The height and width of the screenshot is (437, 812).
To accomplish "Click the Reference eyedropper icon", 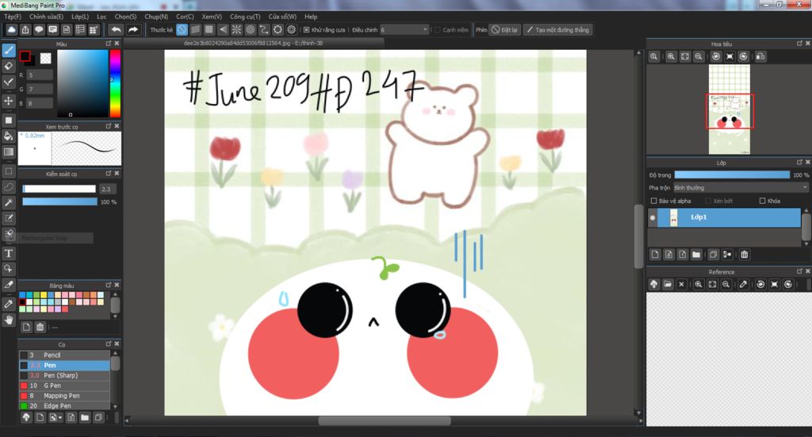I will [743, 284].
